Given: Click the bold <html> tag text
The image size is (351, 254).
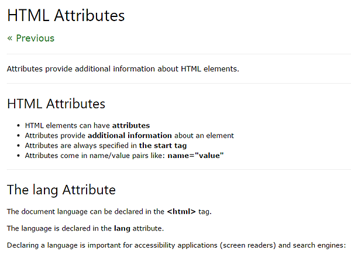Looking at the screenshot, I should tap(181, 211).
